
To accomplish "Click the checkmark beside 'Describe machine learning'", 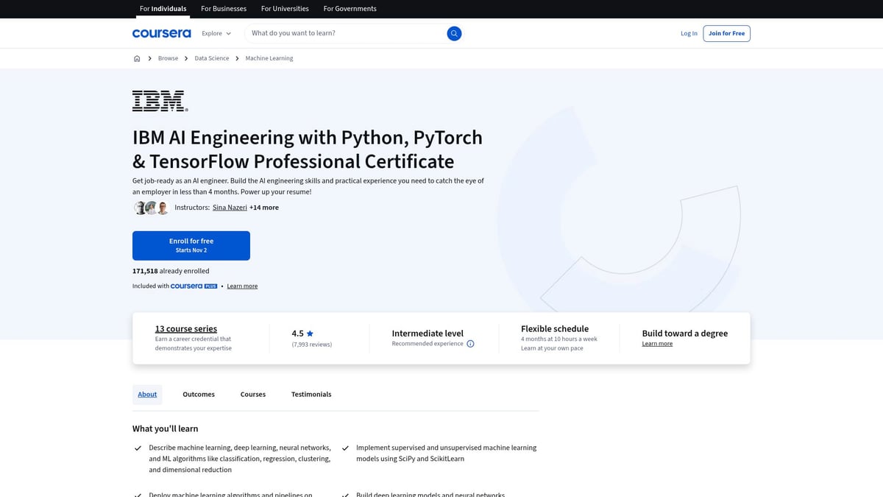I will coord(138,448).
